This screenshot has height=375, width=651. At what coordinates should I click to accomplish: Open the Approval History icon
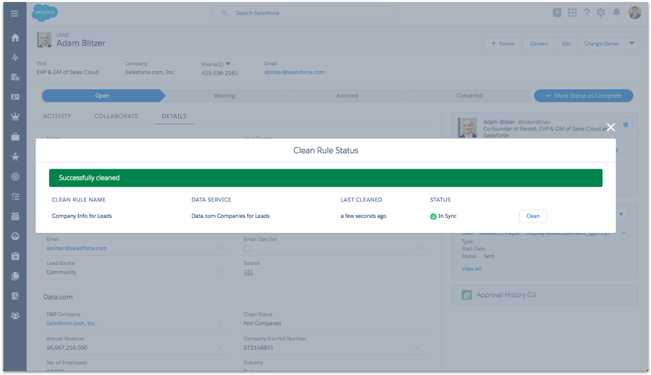click(x=466, y=295)
